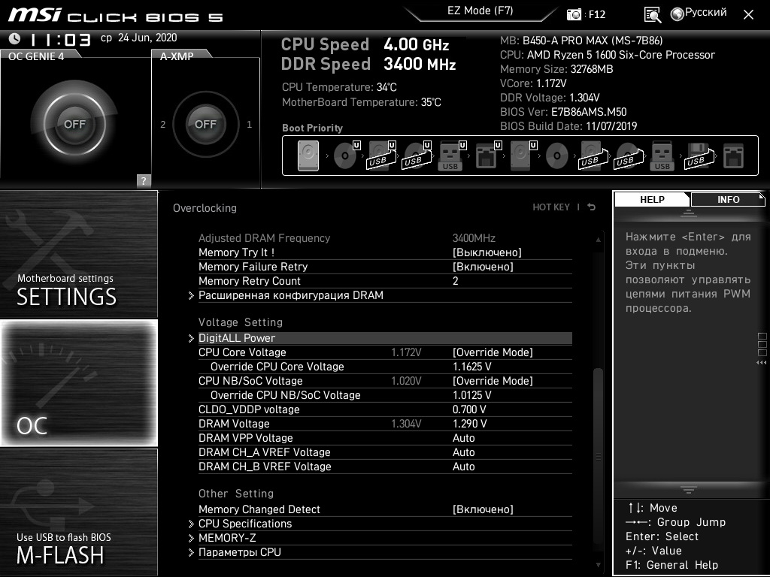Edit Override CPU NB/SoC Voltage 1.0125 V
The height and width of the screenshot is (577, 770).
point(472,395)
